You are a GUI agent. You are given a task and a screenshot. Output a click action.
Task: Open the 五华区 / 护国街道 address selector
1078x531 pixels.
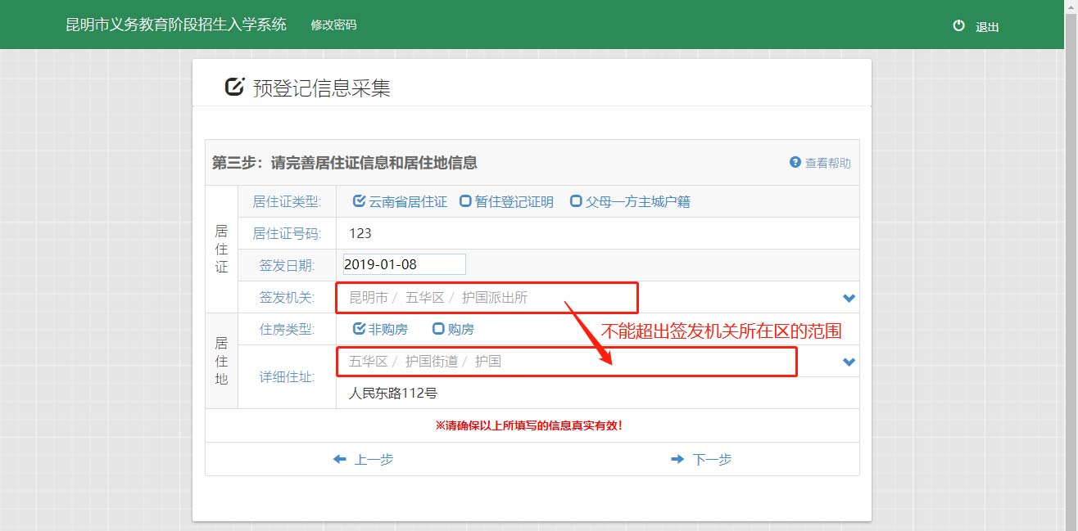565,361
